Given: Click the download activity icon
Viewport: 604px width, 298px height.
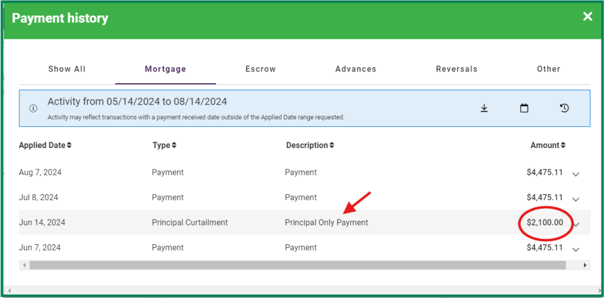Looking at the screenshot, I should click(484, 108).
